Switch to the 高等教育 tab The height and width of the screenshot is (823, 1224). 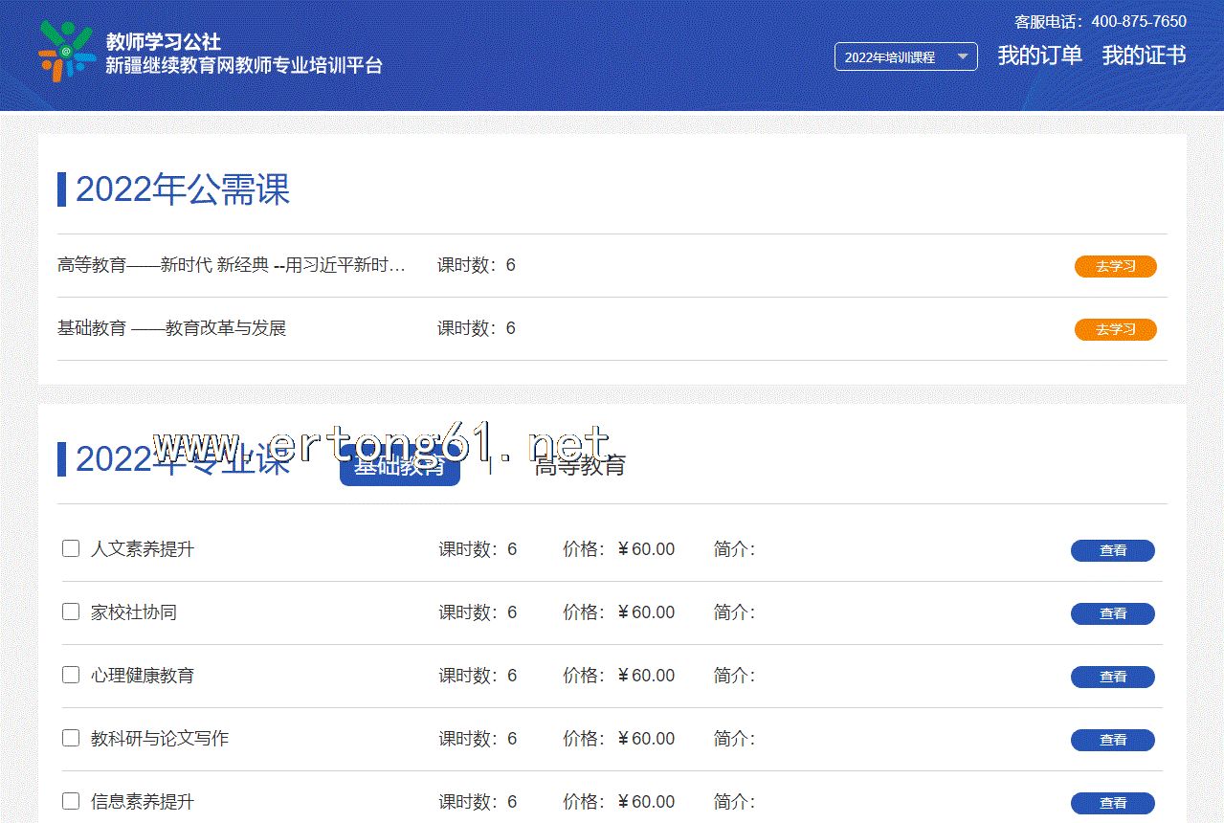coord(580,467)
